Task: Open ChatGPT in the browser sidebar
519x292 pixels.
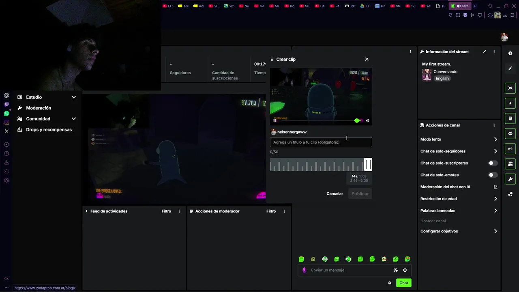Action: tap(6, 96)
